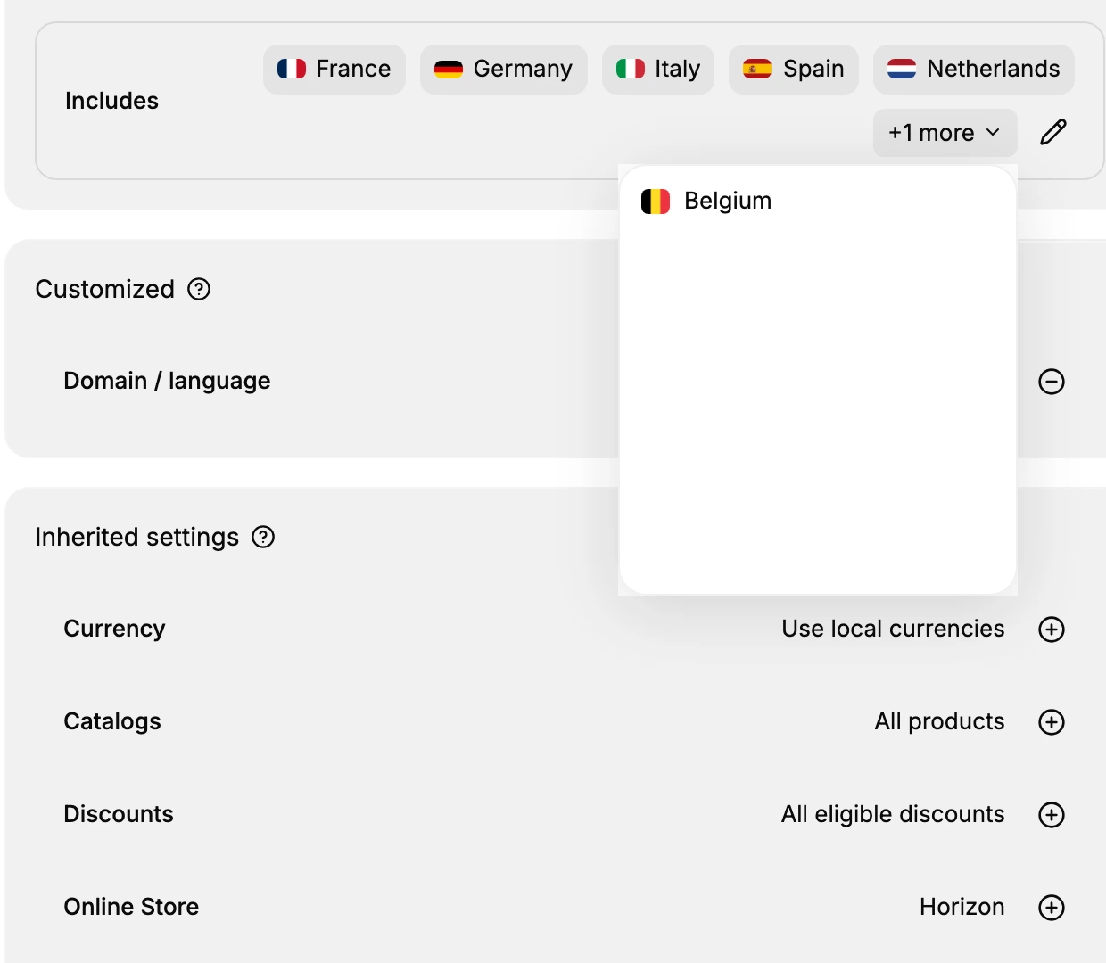Image resolution: width=1106 pixels, height=963 pixels.
Task: Click the All eligible discounts value
Action: click(893, 814)
